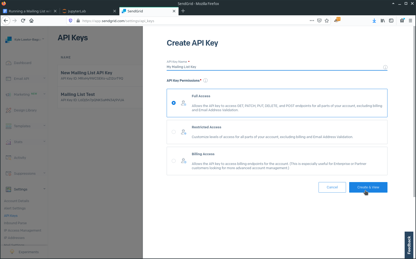Click the Stats chart icon
Viewport: 416px width, 259px height.
tap(8, 142)
